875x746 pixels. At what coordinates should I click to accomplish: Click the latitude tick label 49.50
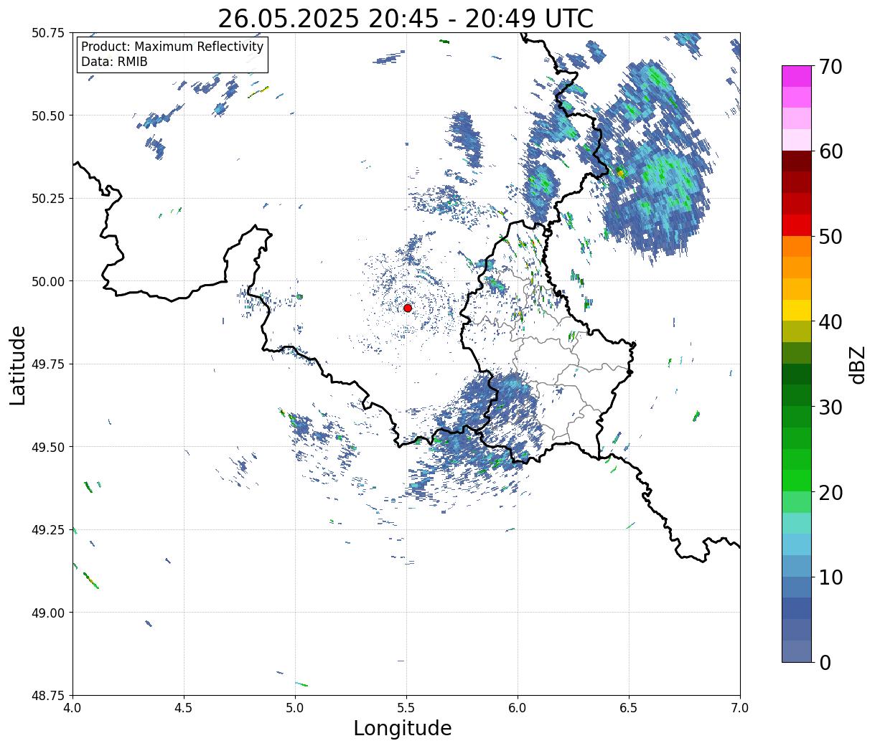47,447
